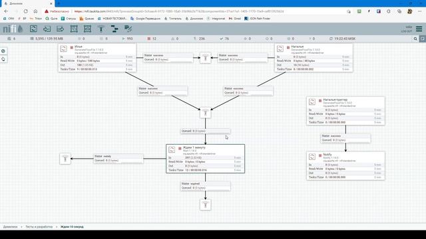Select the Label toolbar icon
The height and width of the screenshot is (239, 426).
128,29
